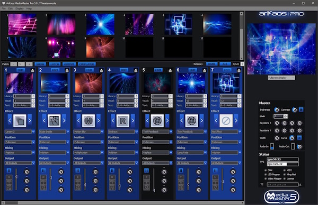Click the eject icon on layer 6
Image resolution: width=318 pixels, height=205 pixels.
(x=205, y=70)
